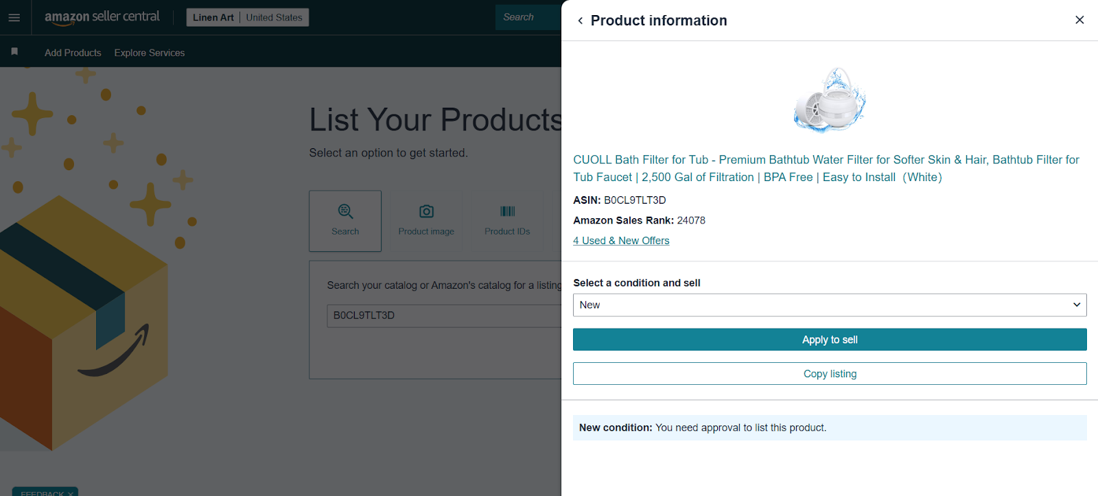Select the Product image camera option
This screenshot has height=496, width=1098.
(x=426, y=220)
